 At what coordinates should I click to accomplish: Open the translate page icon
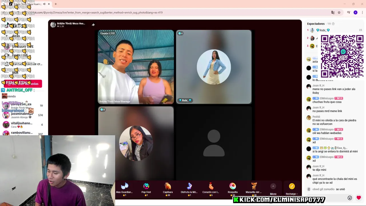[333, 13]
